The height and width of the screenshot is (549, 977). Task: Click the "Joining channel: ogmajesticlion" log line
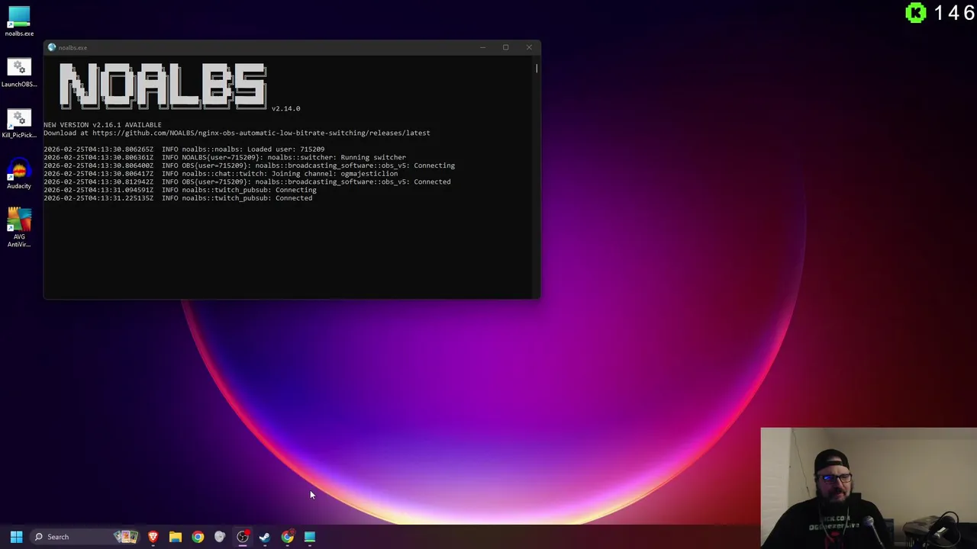[x=221, y=174]
